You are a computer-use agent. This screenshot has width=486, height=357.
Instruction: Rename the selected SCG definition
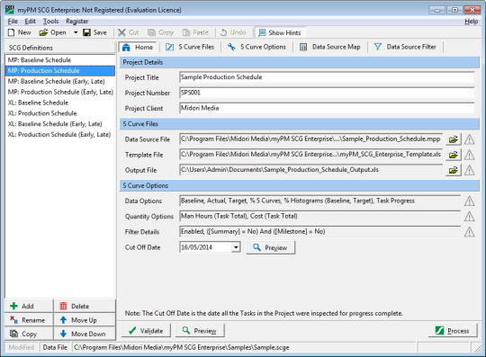[29, 320]
